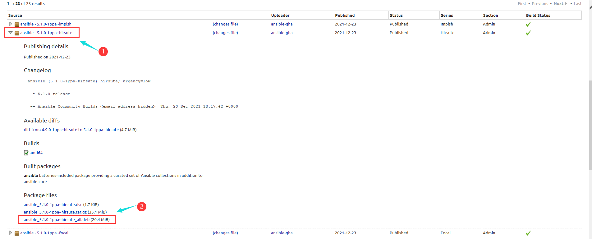This screenshot has height=239, width=592.
Task: Click the green build checkmark for Hirsute
Action: pyautogui.click(x=528, y=33)
